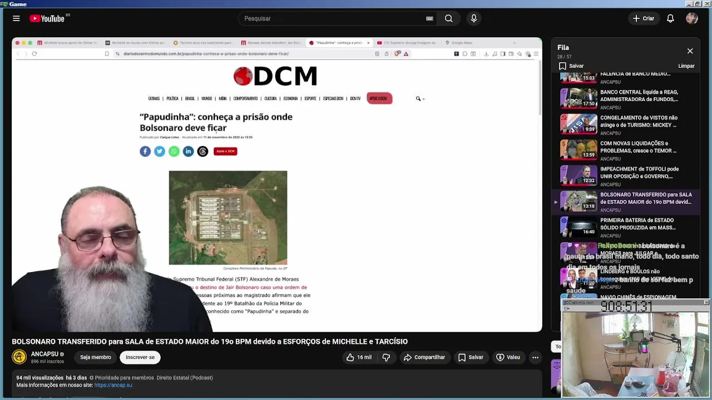The height and width of the screenshot is (400, 712).
Task: Open the DCM site search dropdown
Action: [420, 99]
